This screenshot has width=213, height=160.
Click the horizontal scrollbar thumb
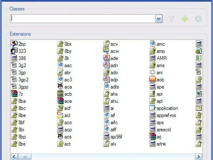[25, 157]
